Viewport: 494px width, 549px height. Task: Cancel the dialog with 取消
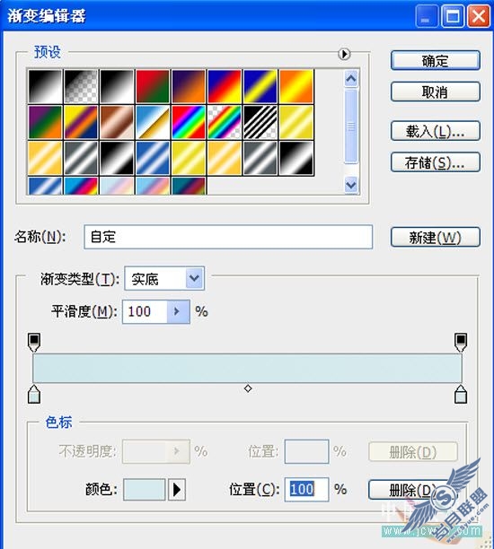pyautogui.click(x=435, y=91)
